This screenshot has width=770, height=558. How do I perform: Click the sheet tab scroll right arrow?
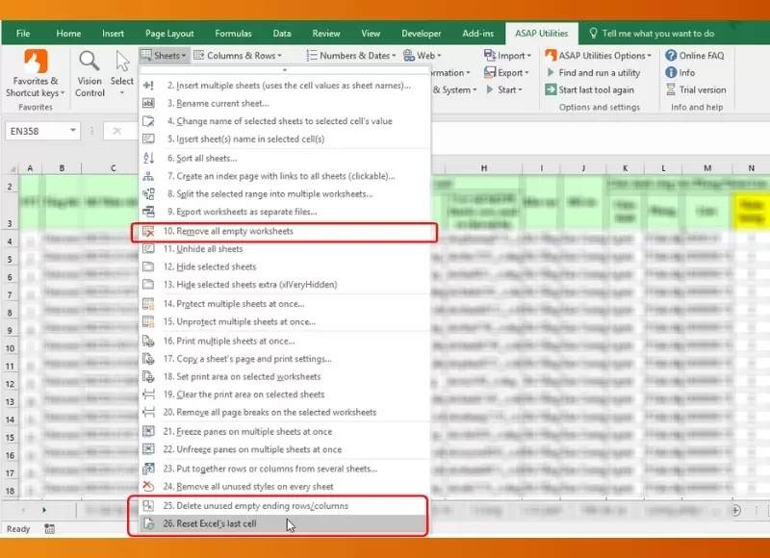point(44,511)
